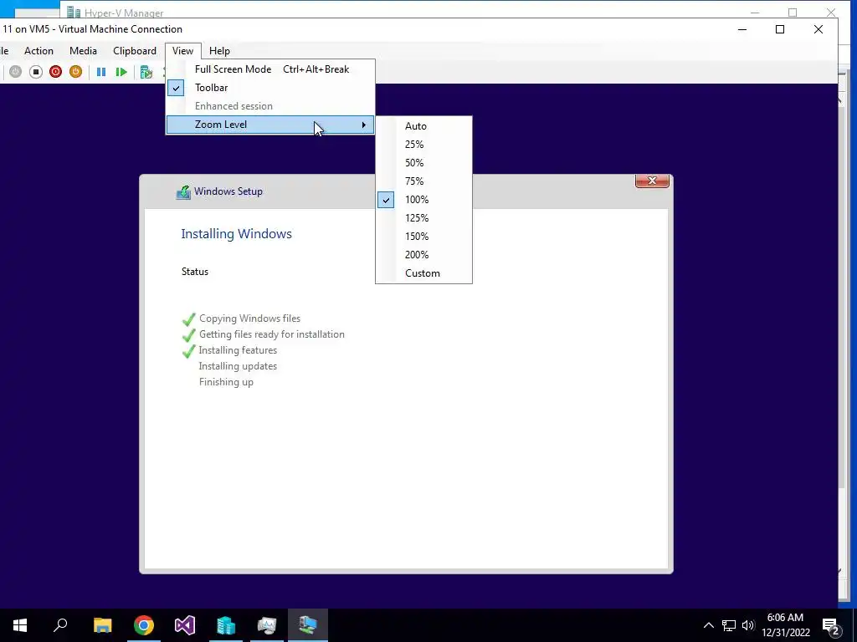The width and height of the screenshot is (857, 642).
Task: Minimize the Virtual Machine Connection window
Action: (x=742, y=29)
